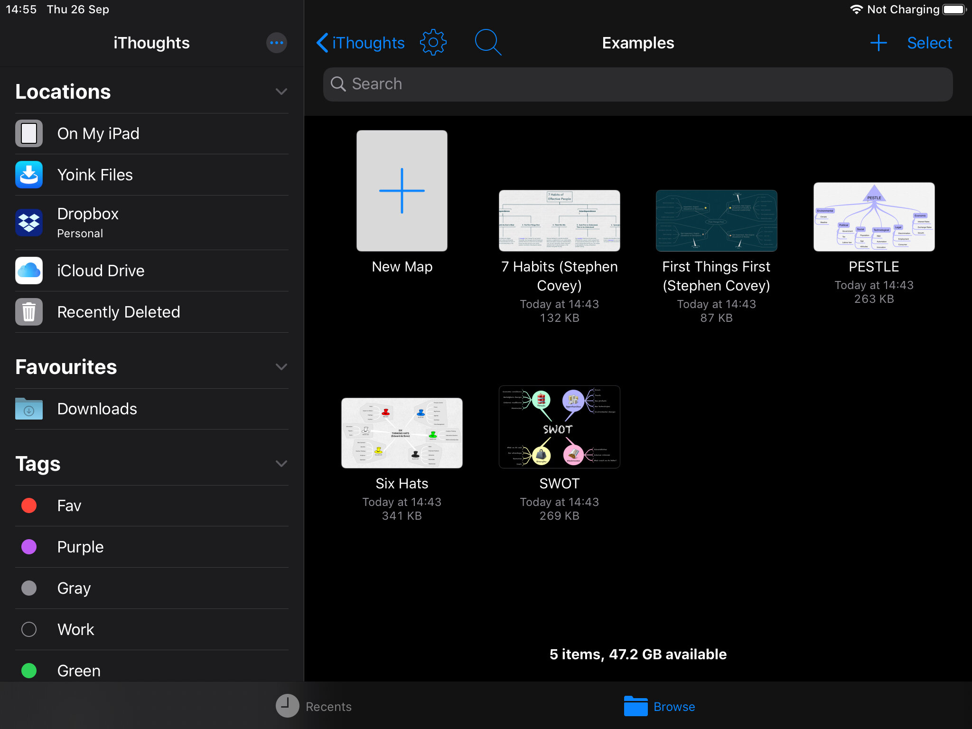Tap the '5 items, 47.2 GB available' status text

pos(638,654)
